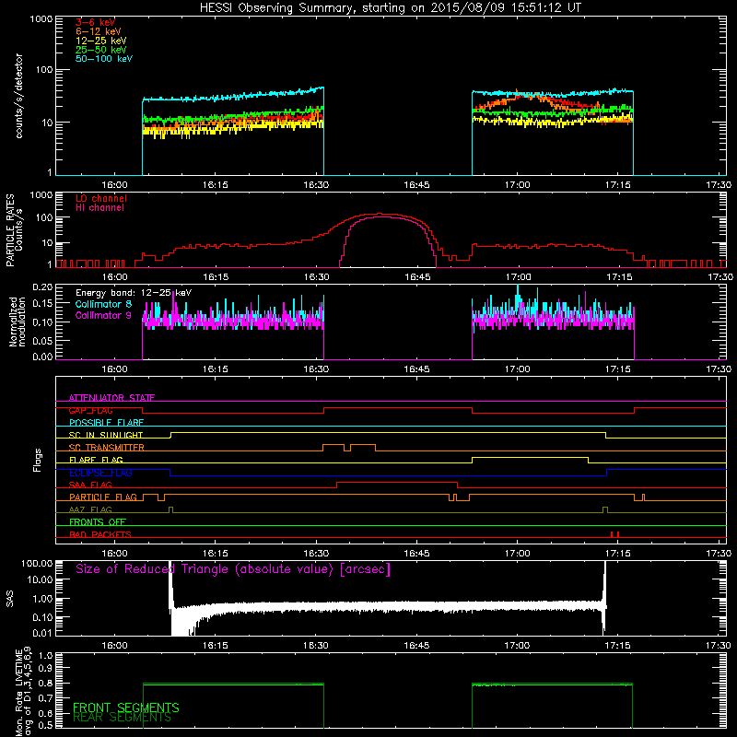Click "1000" on the counts/s/detector y-axis
Screen dimensions: 737x737
(41, 19)
